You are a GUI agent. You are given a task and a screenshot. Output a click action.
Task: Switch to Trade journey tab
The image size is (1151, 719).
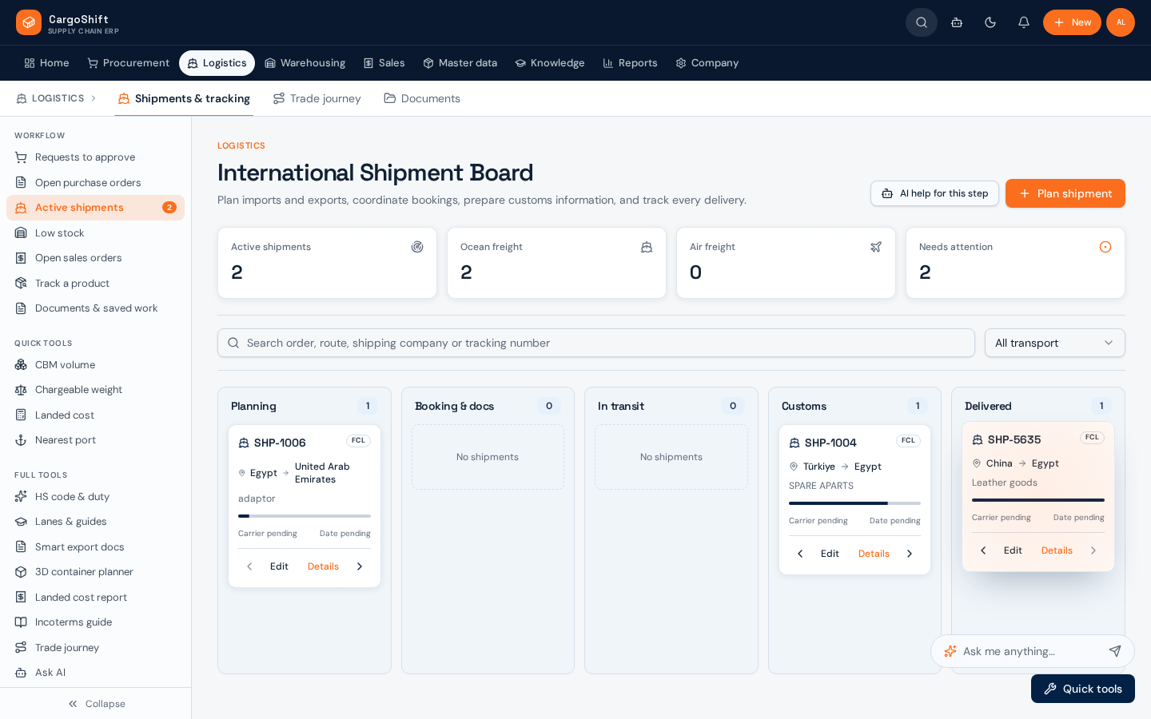point(317,98)
